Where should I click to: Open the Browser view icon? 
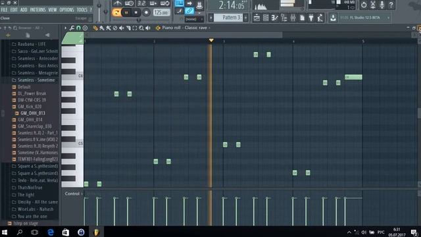(x=284, y=18)
